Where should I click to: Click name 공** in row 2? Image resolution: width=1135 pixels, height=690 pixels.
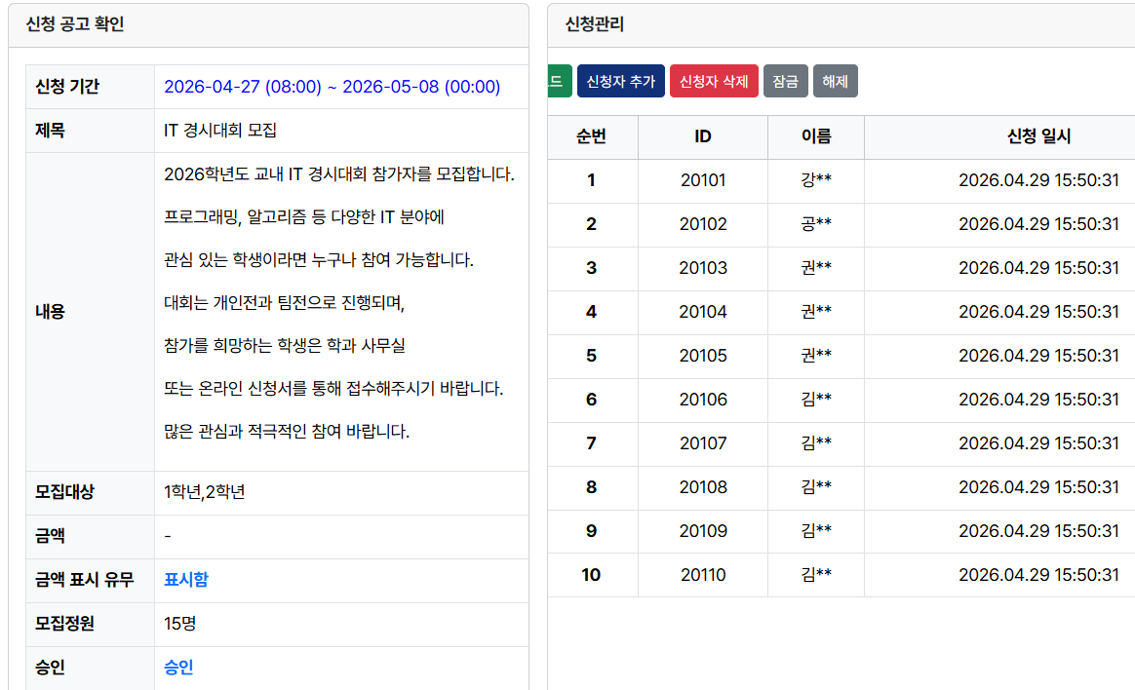(x=816, y=223)
